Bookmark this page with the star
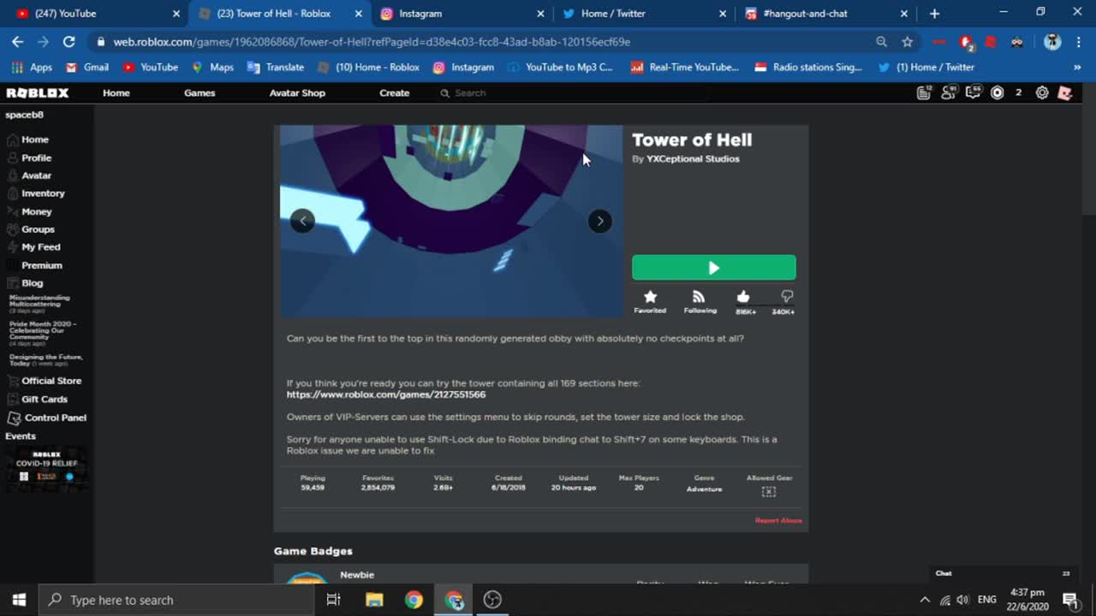Image resolution: width=1096 pixels, height=616 pixels. pos(907,42)
